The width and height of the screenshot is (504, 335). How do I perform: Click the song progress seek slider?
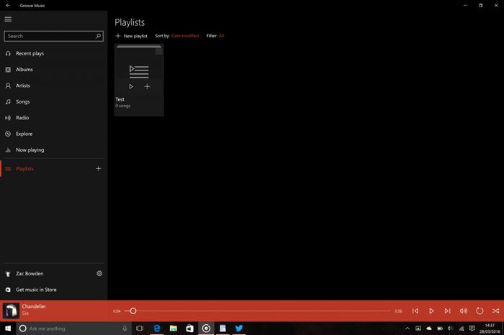pyautogui.click(x=259, y=311)
